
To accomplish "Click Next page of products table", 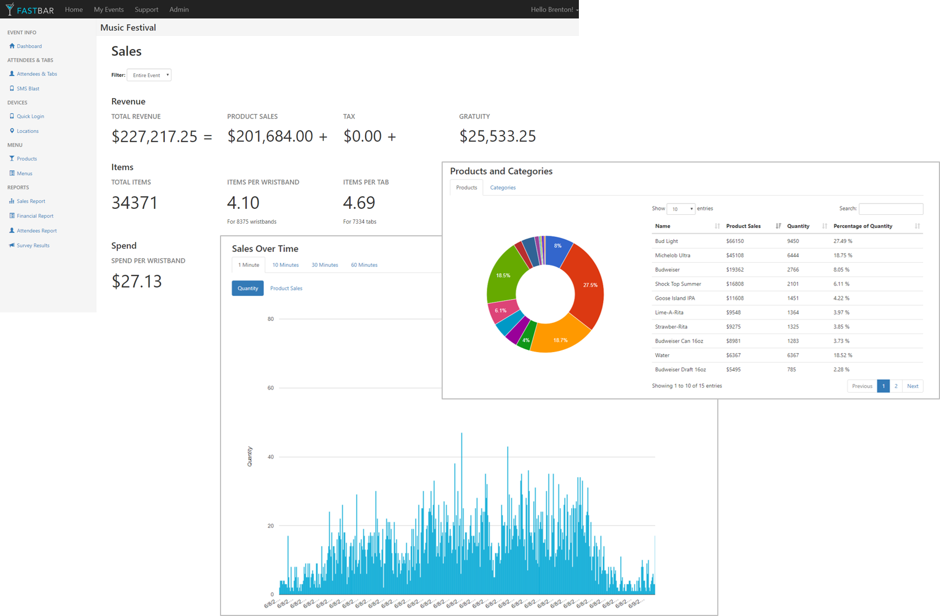I will tap(912, 386).
